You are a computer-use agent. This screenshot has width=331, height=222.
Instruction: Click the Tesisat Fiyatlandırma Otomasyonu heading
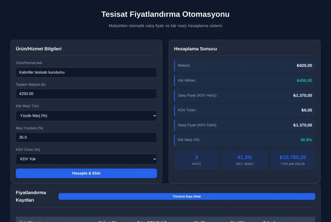165,14
